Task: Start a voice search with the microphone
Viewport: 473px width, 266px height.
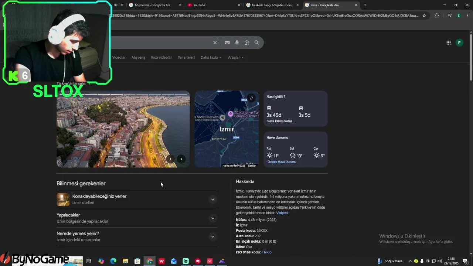Action: pyautogui.click(x=237, y=42)
